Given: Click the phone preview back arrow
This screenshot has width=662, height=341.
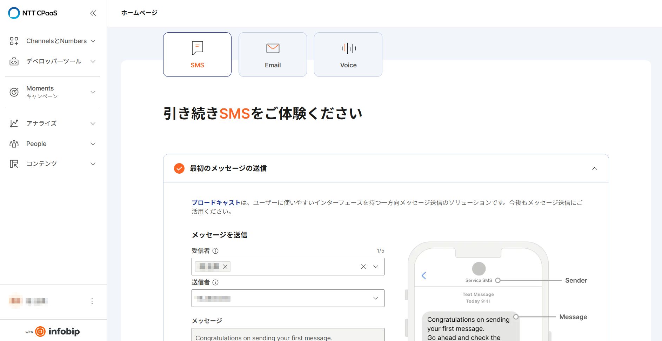Looking at the screenshot, I should 424,275.
